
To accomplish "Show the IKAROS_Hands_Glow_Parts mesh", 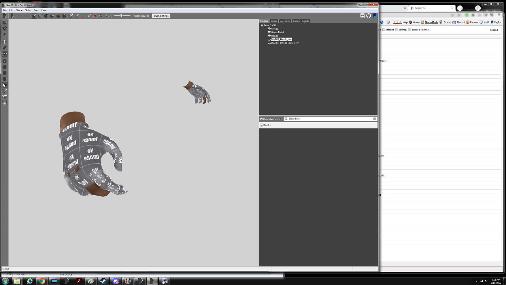I will click(x=269, y=43).
